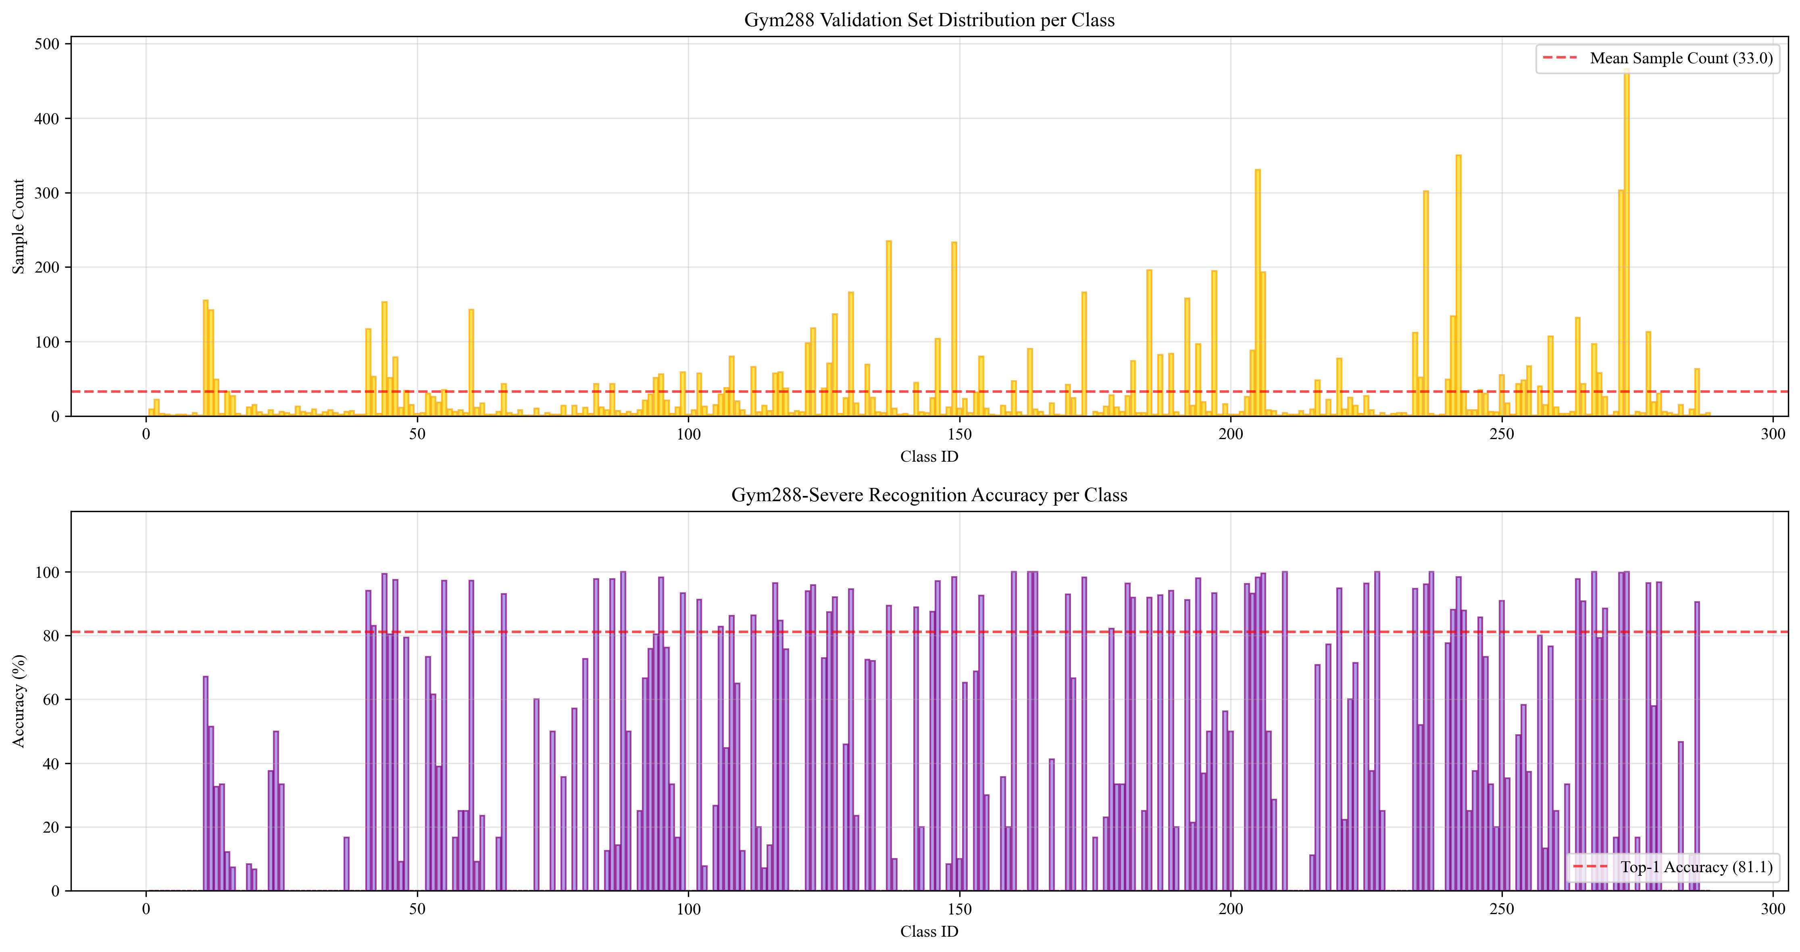Click the red dashed line sample in the top legend
1800x952 pixels.
pos(1560,58)
